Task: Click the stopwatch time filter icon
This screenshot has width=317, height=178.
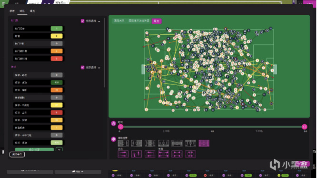Action: pyautogui.click(x=113, y=123)
